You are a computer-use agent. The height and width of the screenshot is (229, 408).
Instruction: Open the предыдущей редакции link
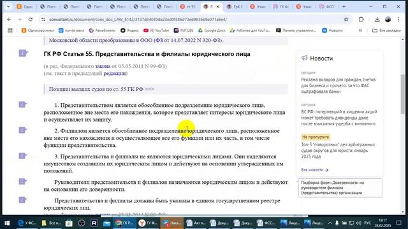[115, 73]
